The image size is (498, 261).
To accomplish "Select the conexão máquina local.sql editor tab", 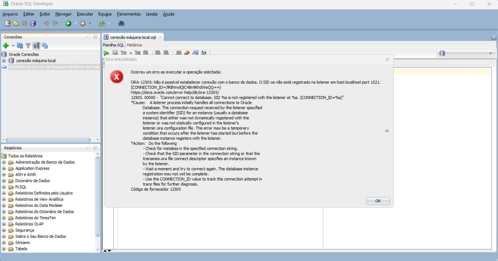I will (133, 37).
